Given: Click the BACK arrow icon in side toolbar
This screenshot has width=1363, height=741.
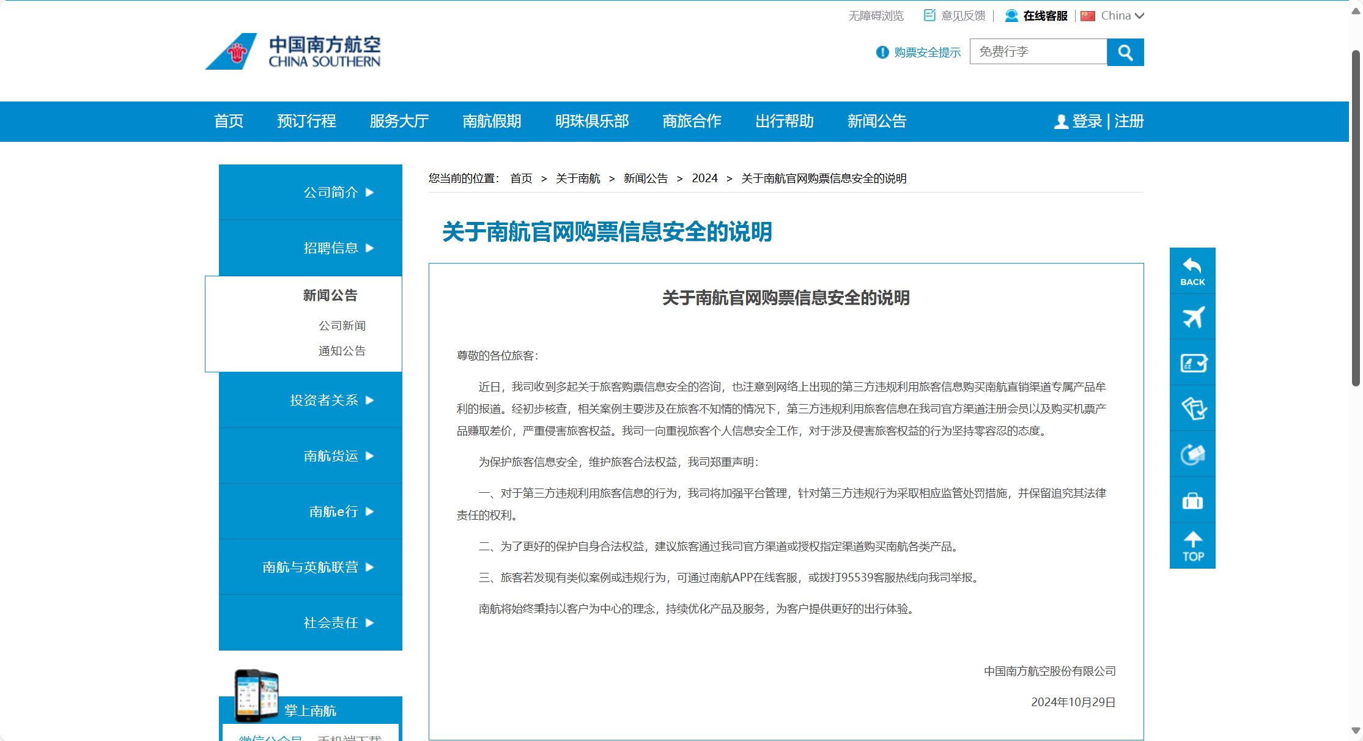Looking at the screenshot, I should [x=1192, y=271].
